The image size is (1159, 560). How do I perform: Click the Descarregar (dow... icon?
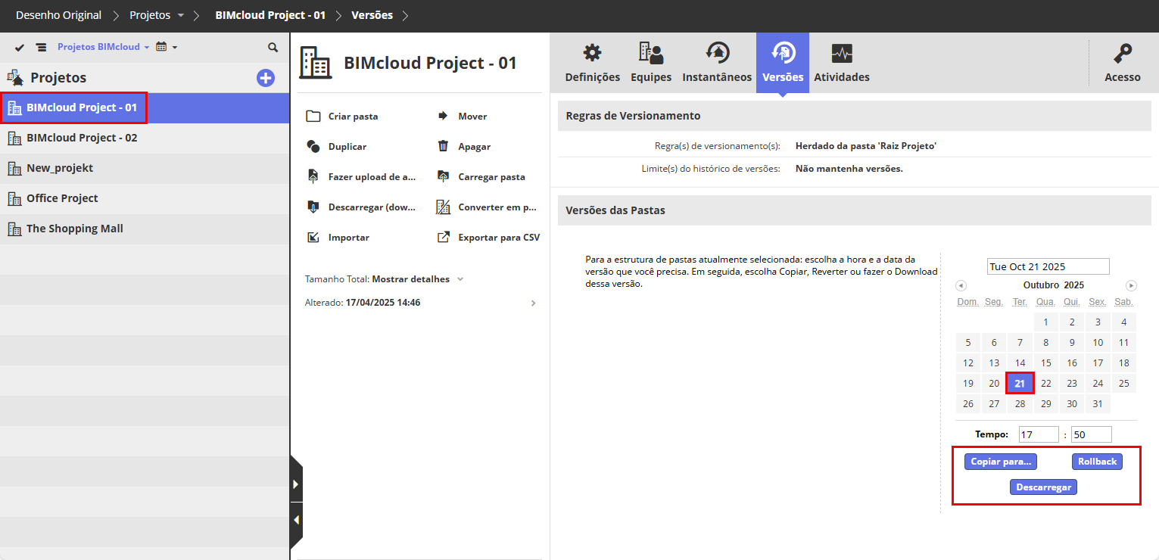(313, 207)
